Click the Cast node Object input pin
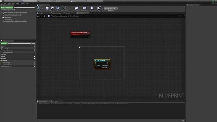Screen dimensions: 217x122 [x=96, y=65]
